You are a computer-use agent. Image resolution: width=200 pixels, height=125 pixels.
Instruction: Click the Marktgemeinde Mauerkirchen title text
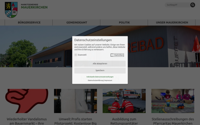click(34, 6)
